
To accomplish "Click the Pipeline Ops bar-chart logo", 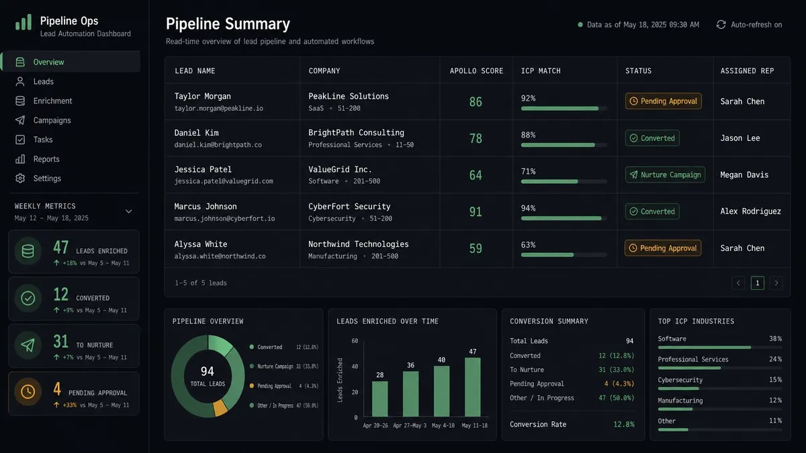I will point(23,22).
